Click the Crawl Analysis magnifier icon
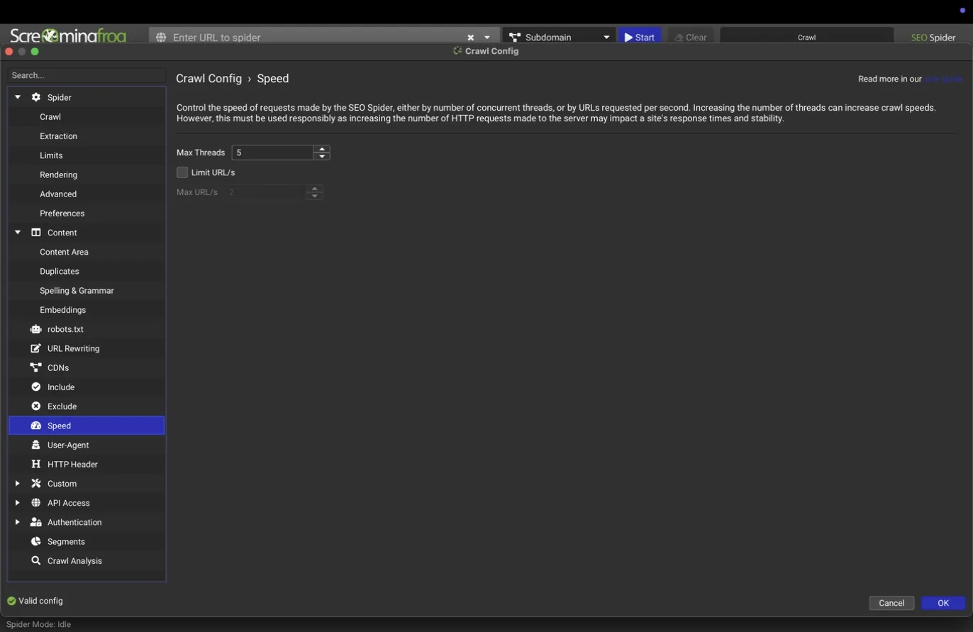The width and height of the screenshot is (973, 632). (x=35, y=560)
